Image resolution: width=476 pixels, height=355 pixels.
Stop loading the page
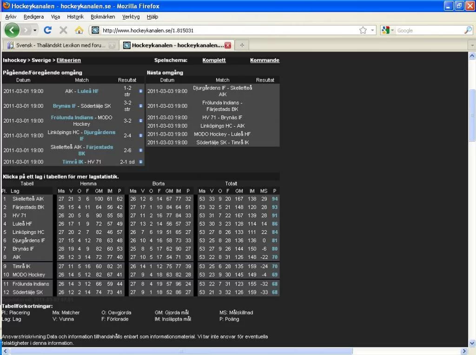tap(63, 30)
